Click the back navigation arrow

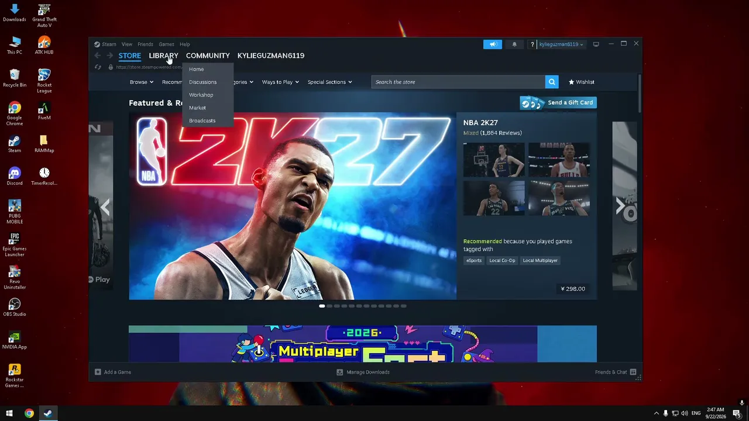pyautogui.click(x=98, y=56)
